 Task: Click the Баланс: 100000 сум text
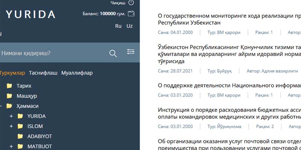[x=104, y=14]
